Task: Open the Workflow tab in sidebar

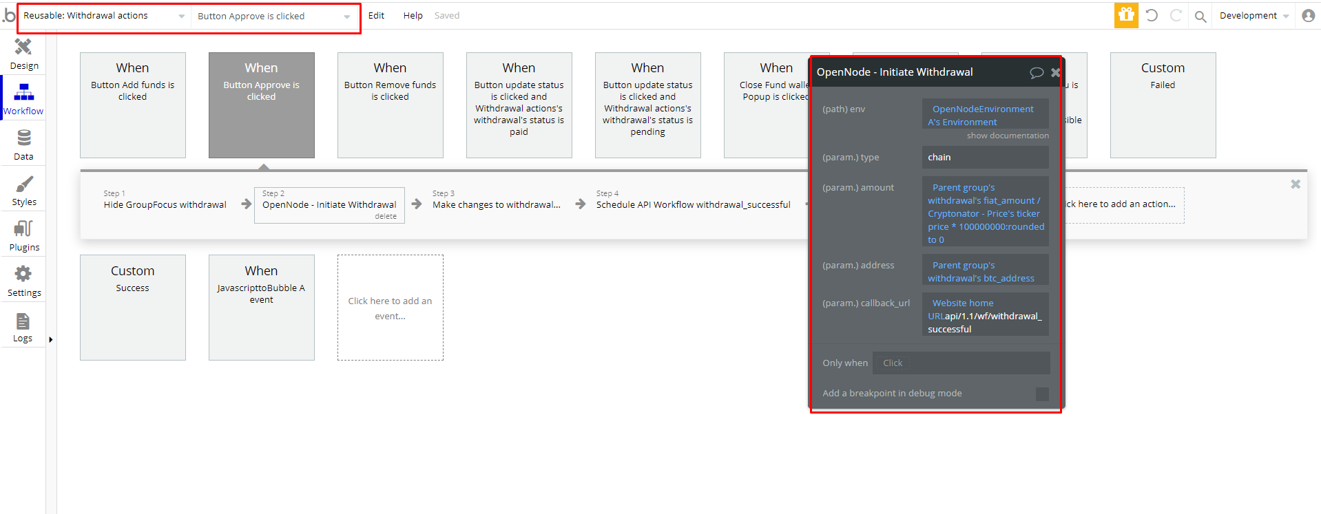Action: (x=23, y=99)
